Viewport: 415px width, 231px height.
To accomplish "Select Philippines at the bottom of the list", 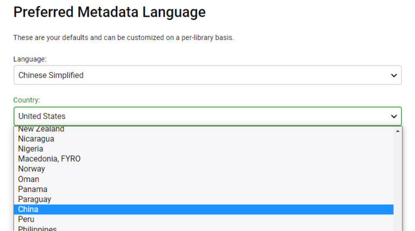I will click(37, 229).
